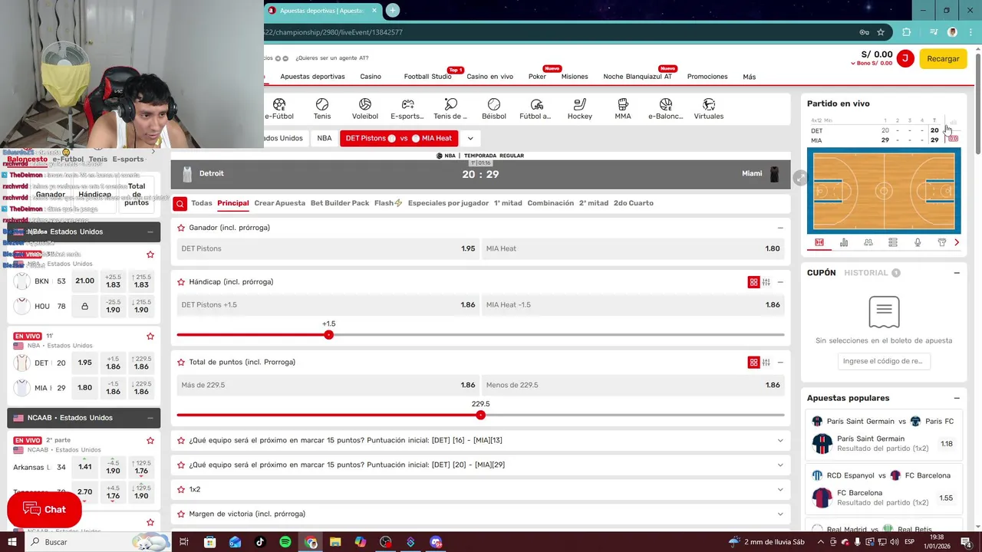Screen dimensions: 982x552
Task: Open the Virtuales category icon
Action: point(709,104)
